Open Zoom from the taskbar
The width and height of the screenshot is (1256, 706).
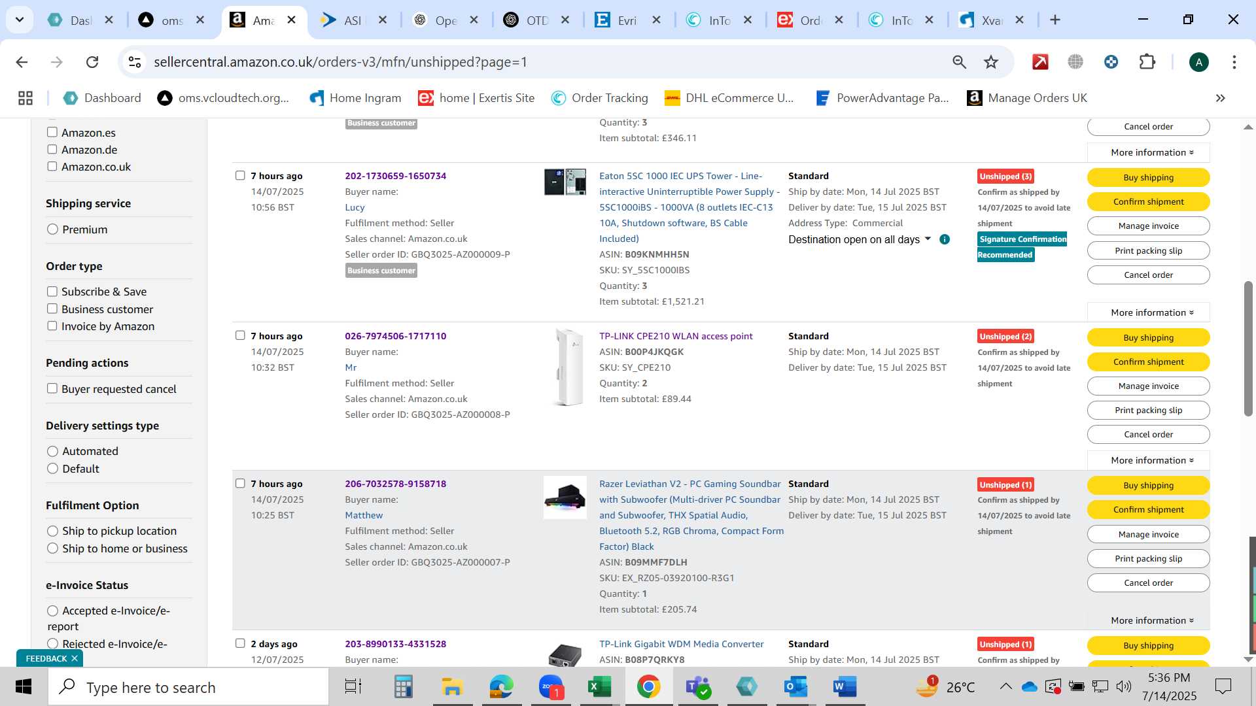(x=551, y=687)
